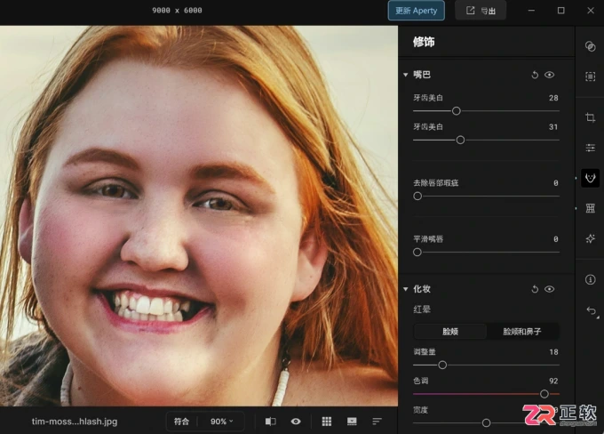This screenshot has width=604, height=434.
Task: Reset the 嘴巴 section settings
Action: [535, 75]
